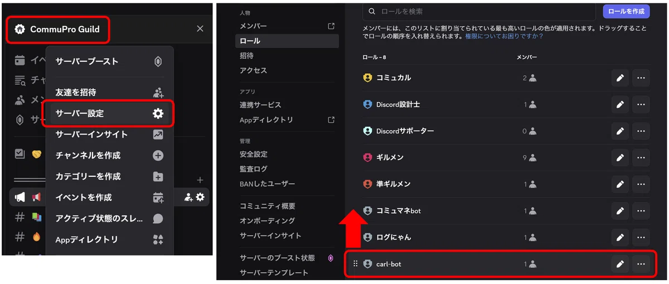Viewport: 669px width, 284px height.
Task: Open channel settings gear on announcement channel
Action: click(200, 197)
